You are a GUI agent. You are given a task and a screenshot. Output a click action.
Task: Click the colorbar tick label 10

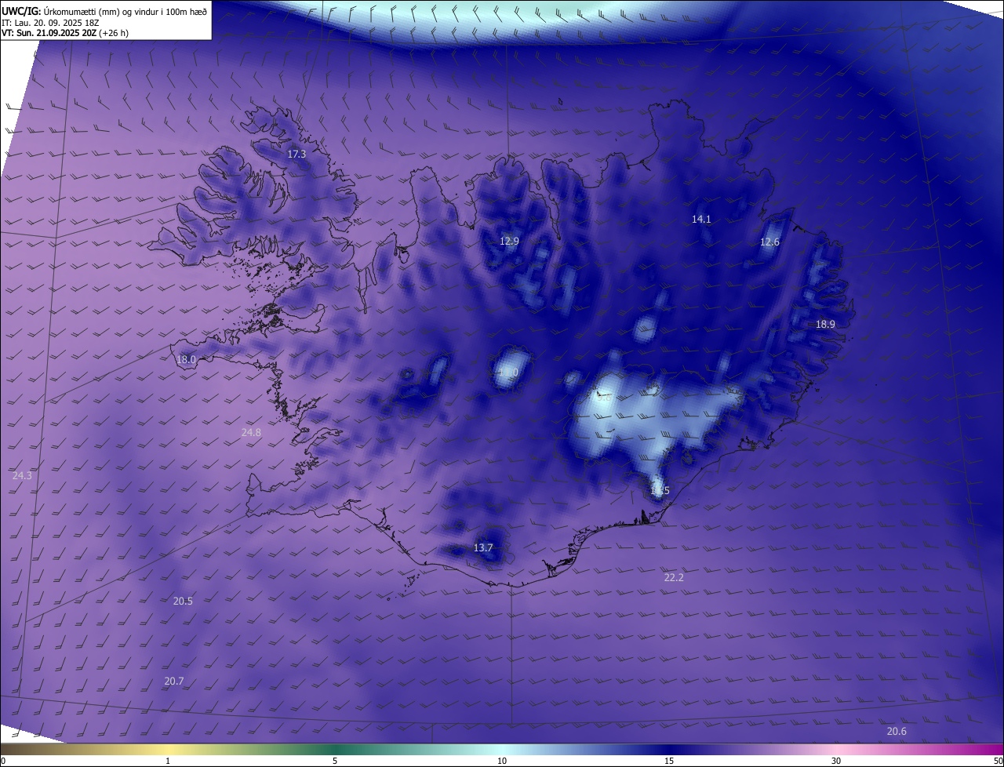pos(502,761)
